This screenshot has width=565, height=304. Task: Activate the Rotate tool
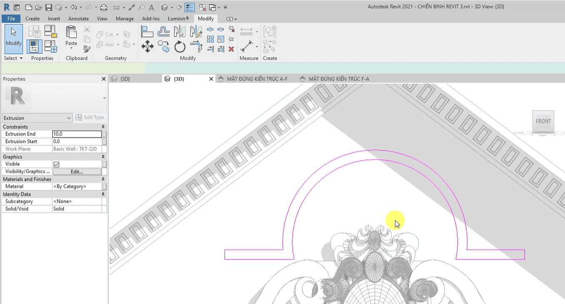click(180, 47)
